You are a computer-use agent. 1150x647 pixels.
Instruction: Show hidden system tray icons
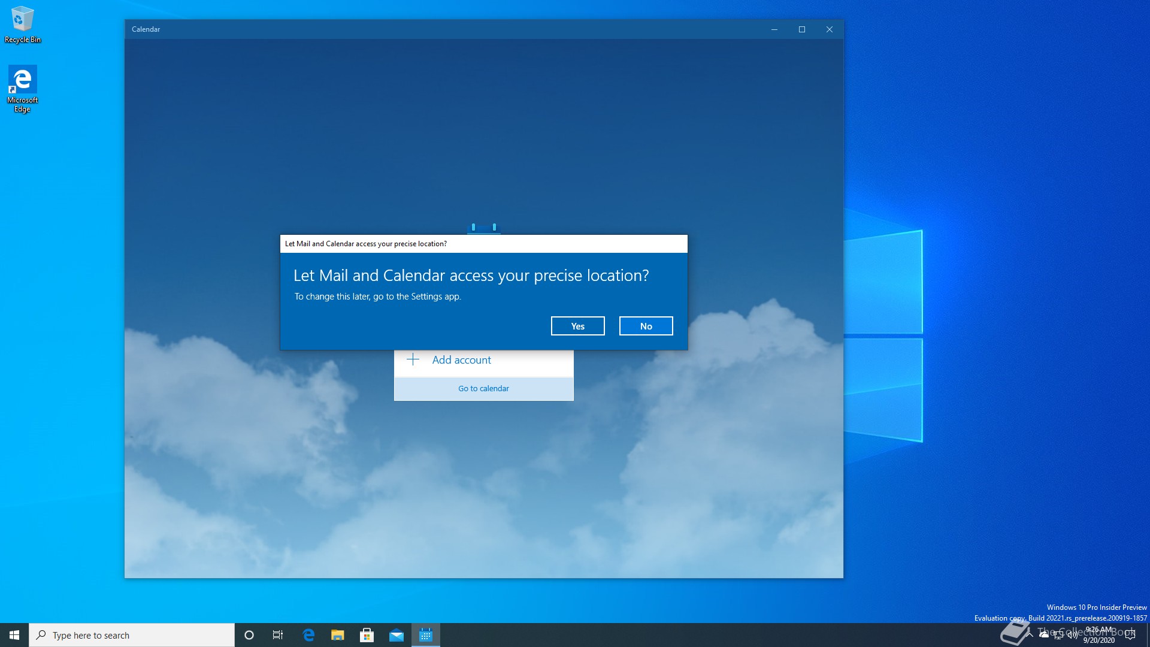coord(1030,635)
